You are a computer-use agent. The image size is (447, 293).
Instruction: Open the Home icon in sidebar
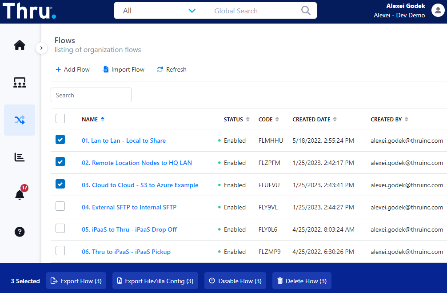(x=20, y=45)
